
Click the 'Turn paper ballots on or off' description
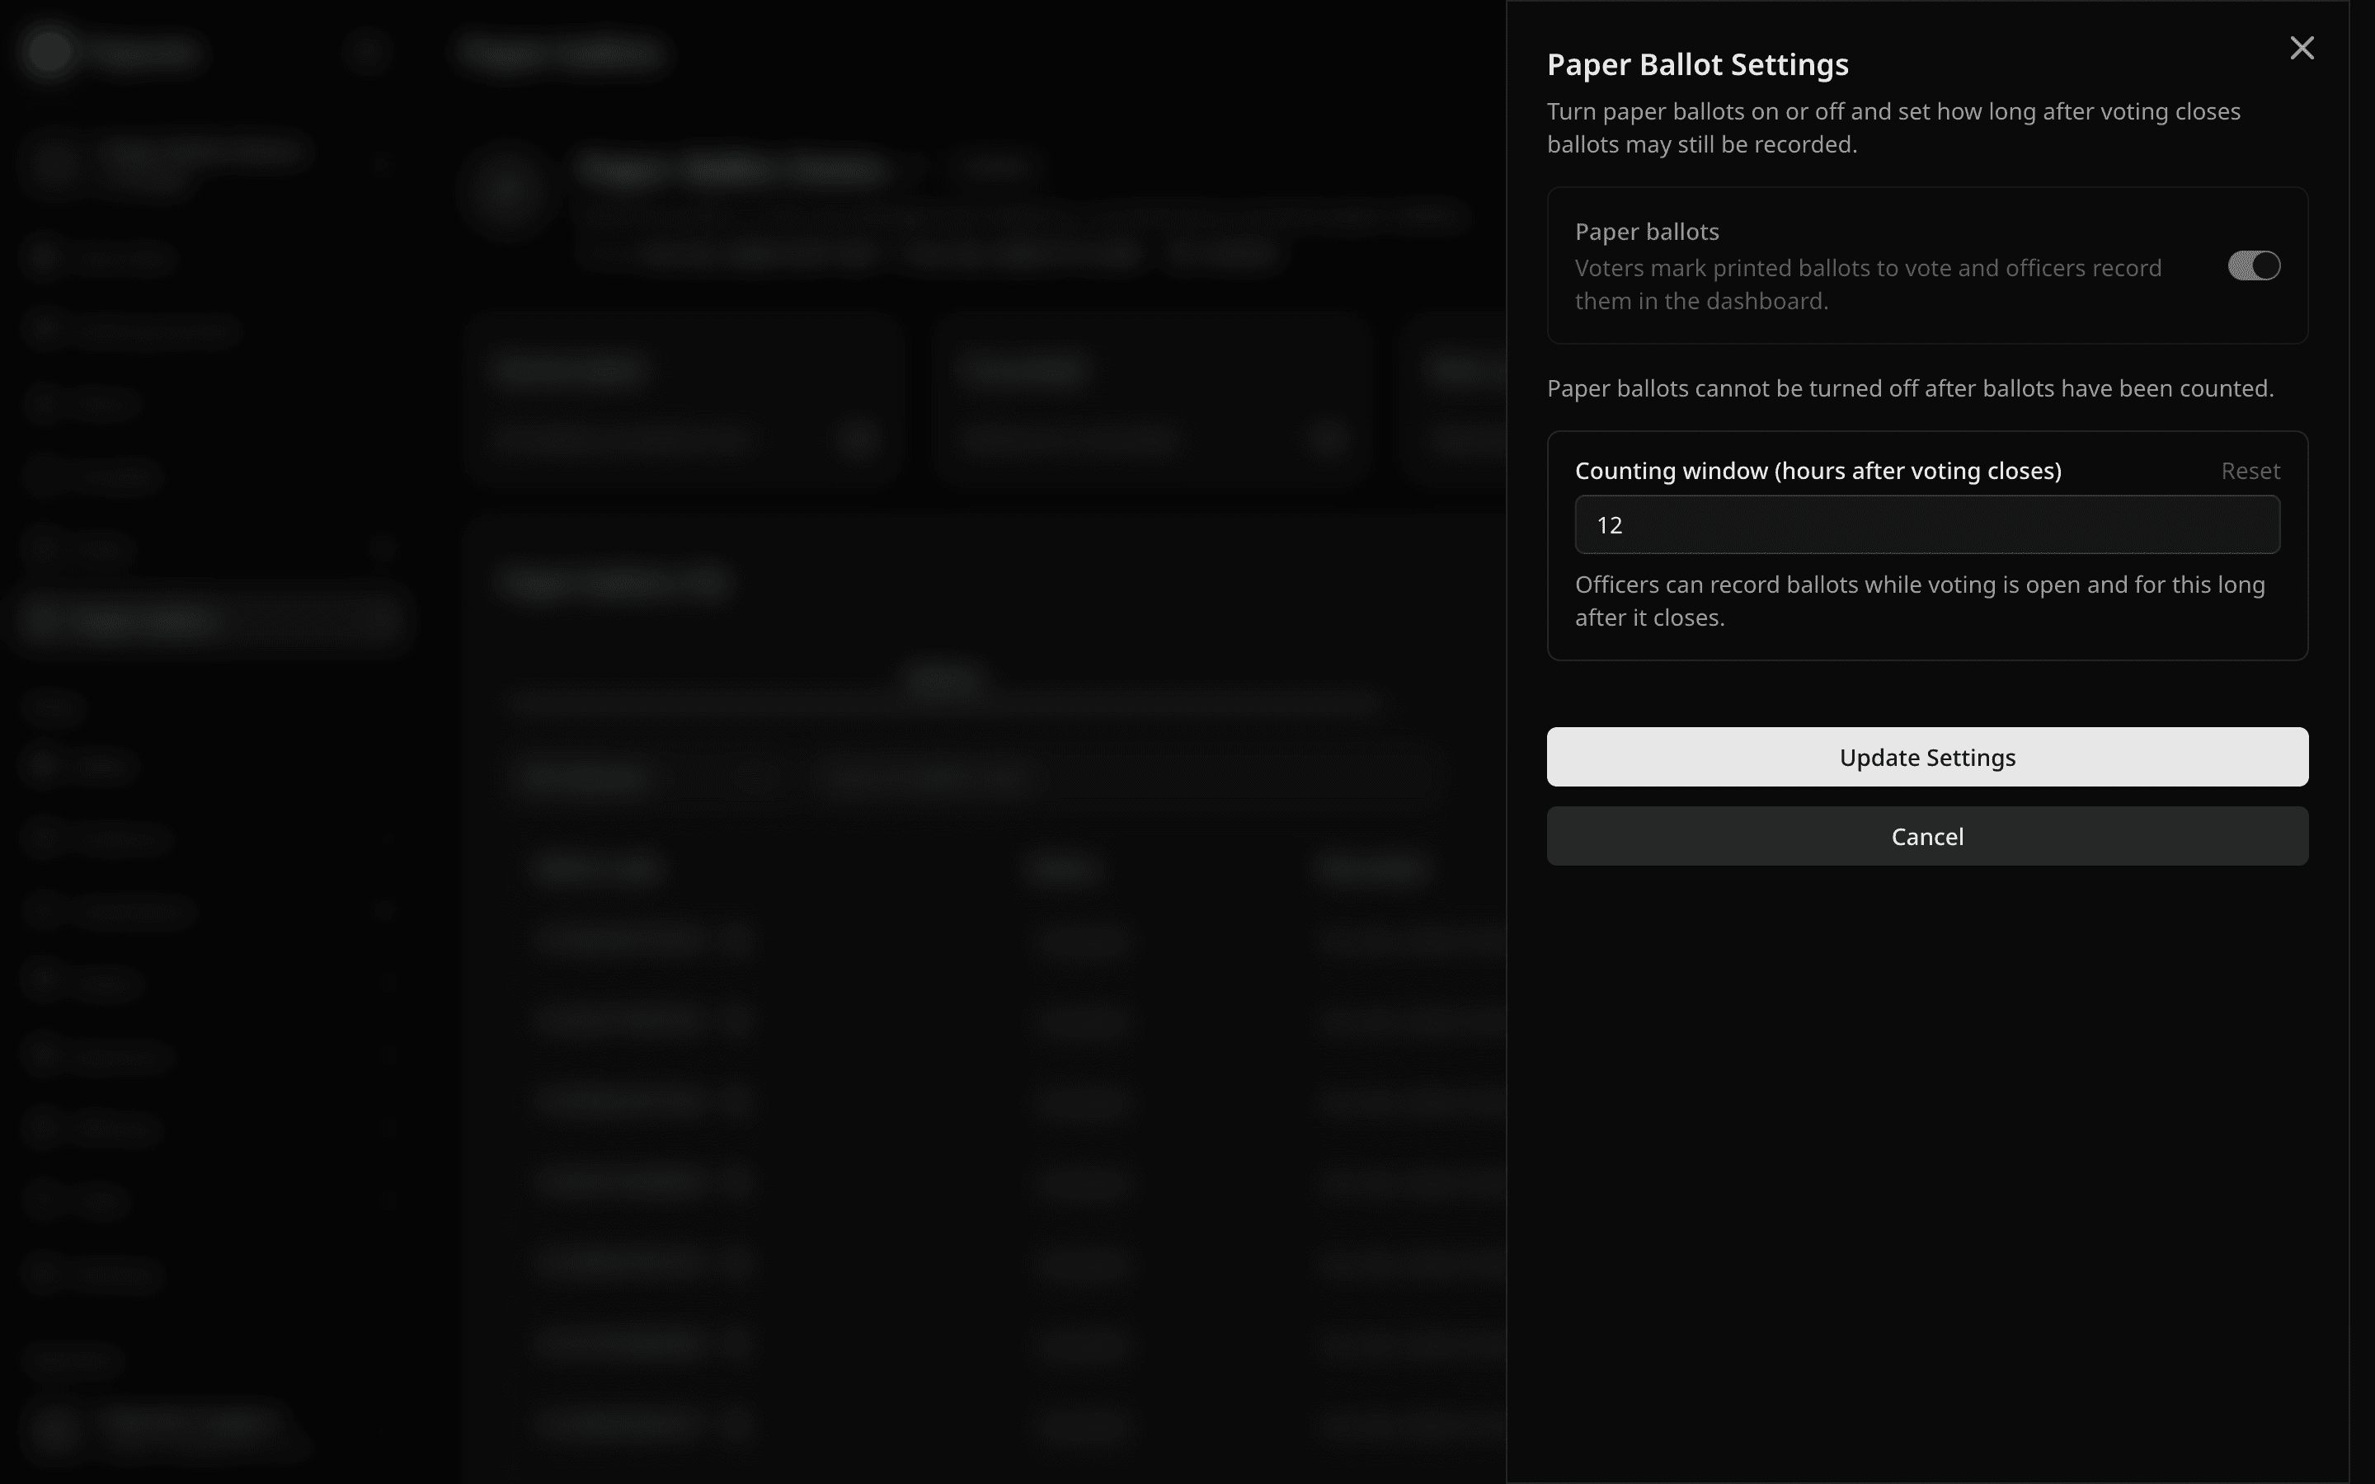click(x=1893, y=128)
